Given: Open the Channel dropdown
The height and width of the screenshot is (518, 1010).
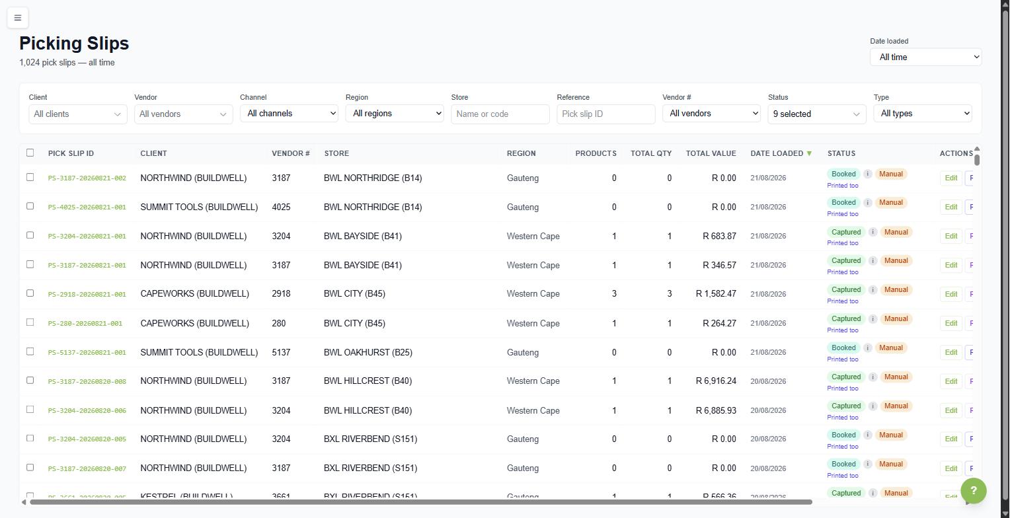Looking at the screenshot, I should (x=289, y=114).
